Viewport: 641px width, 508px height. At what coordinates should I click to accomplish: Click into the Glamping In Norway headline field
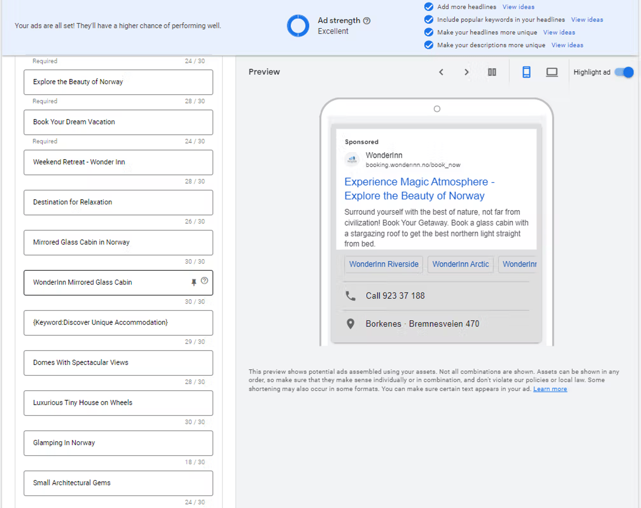coord(118,443)
